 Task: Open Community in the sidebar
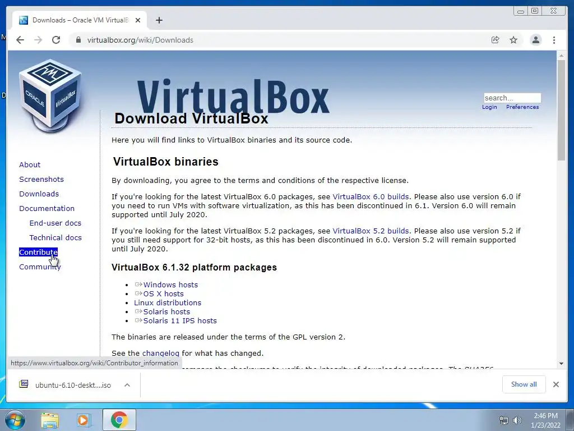40,267
